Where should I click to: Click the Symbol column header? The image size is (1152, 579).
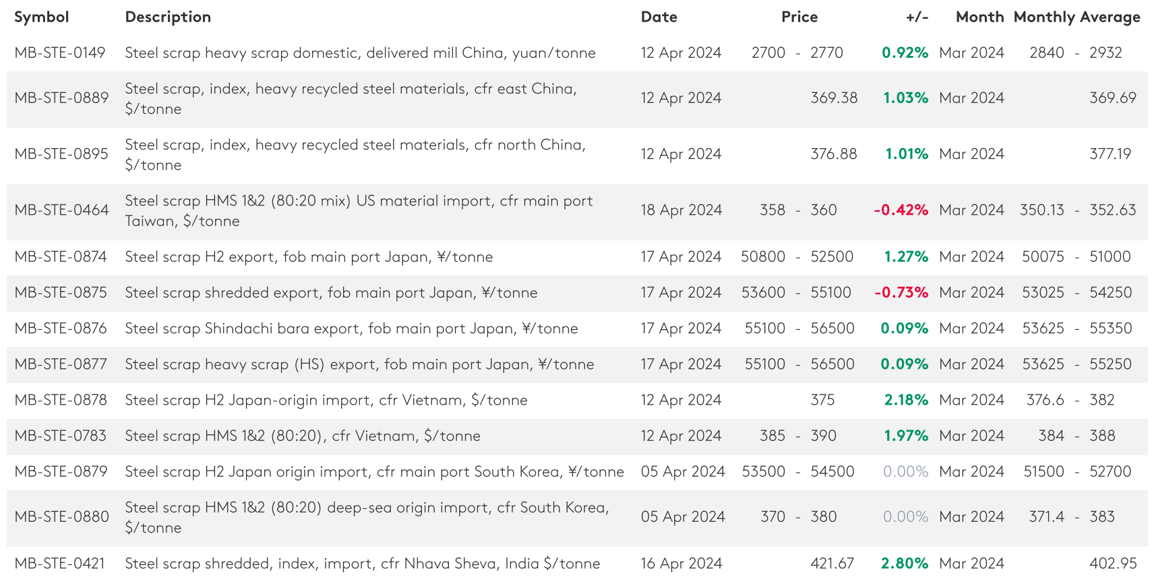(x=41, y=17)
